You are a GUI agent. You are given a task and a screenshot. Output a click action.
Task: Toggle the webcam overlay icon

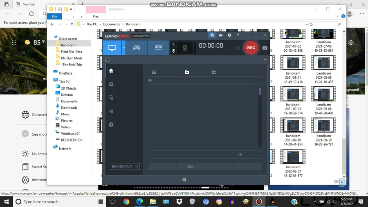(185, 48)
